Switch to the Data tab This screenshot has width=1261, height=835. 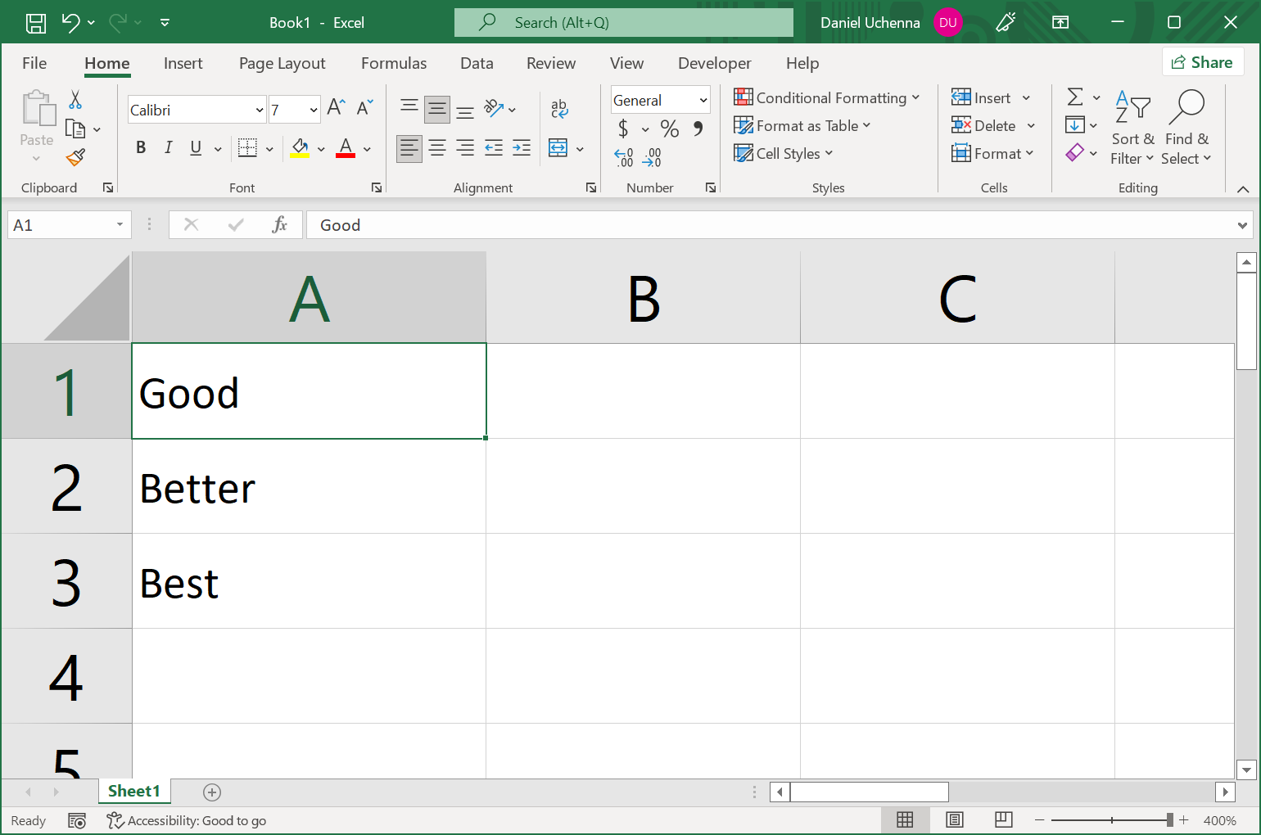pos(477,63)
